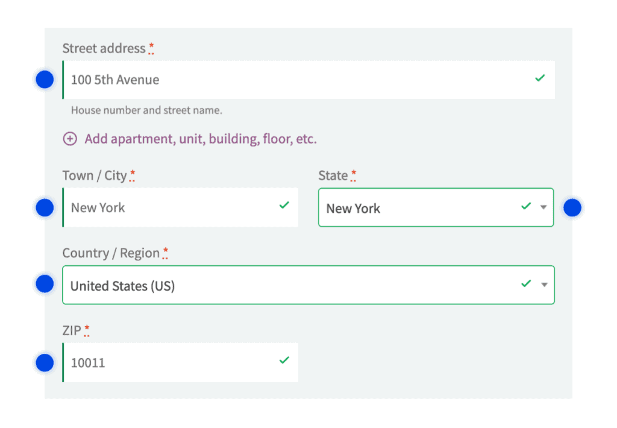617x428 pixels.
Task: Click the checkmark inside the Town / City field
Action: 284,205
